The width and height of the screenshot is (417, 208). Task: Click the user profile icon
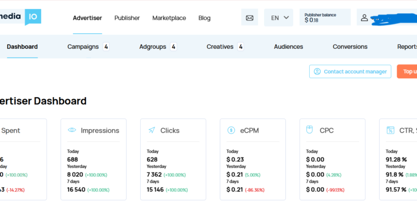(x=364, y=18)
